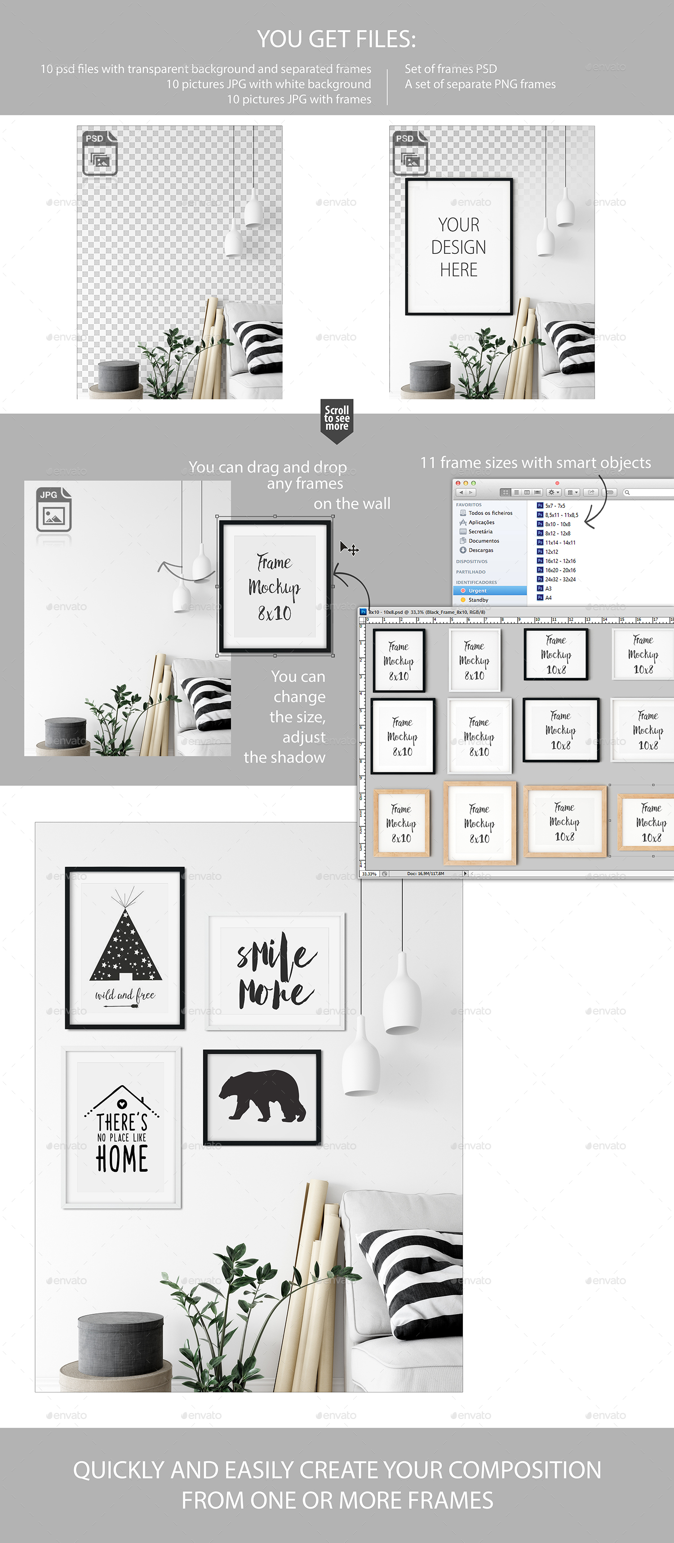Click the IDENTIFICADORES sidebar heading

point(476,582)
